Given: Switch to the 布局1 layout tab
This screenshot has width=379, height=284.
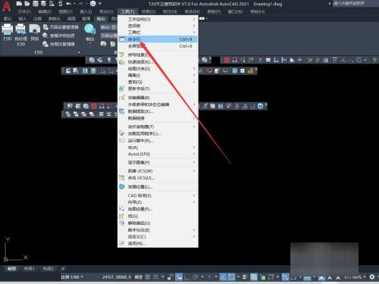Looking at the screenshot, I should [30, 269].
